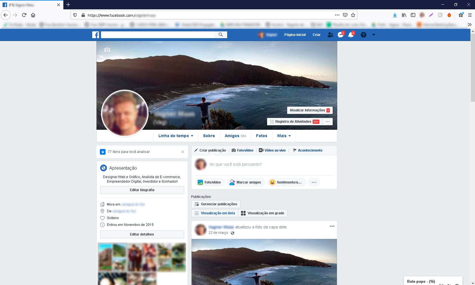Open Firefox library icon
Image resolution: width=475 pixels, height=285 pixels.
(x=404, y=15)
